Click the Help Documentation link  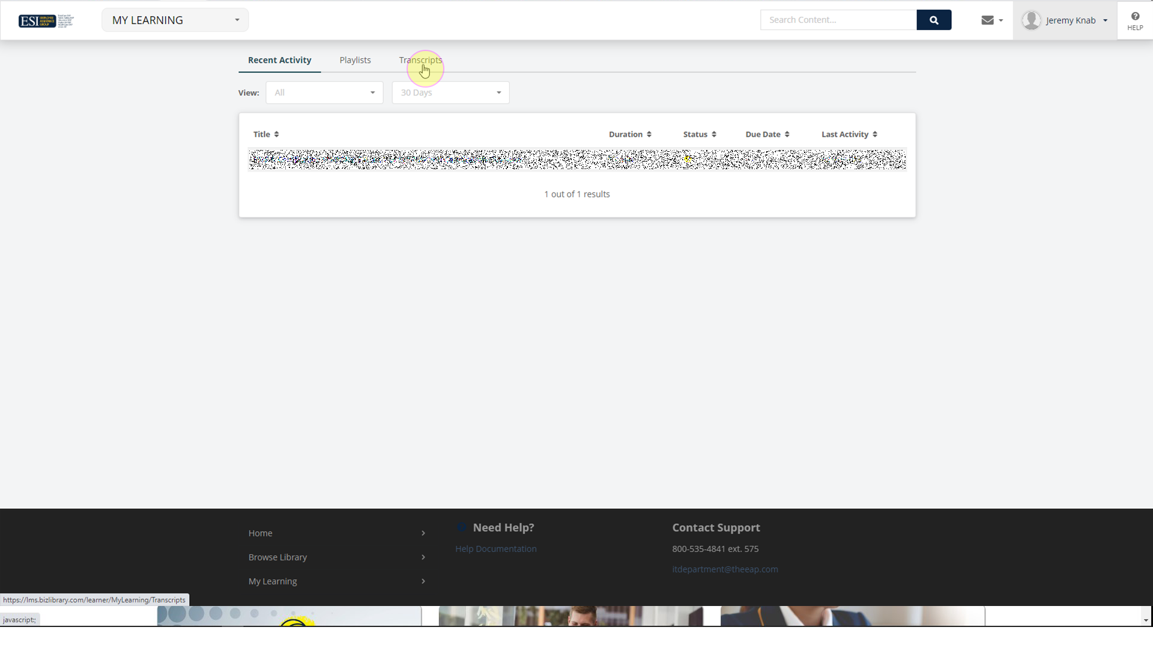tap(495, 548)
